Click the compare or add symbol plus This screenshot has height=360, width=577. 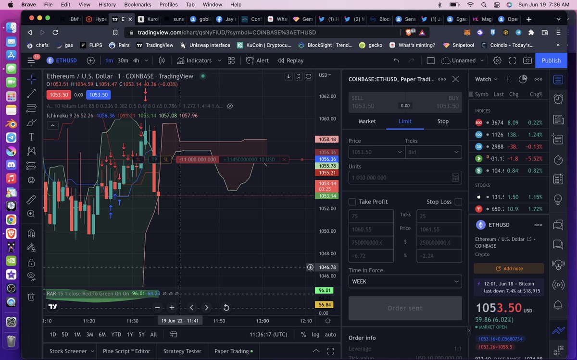click(x=91, y=60)
